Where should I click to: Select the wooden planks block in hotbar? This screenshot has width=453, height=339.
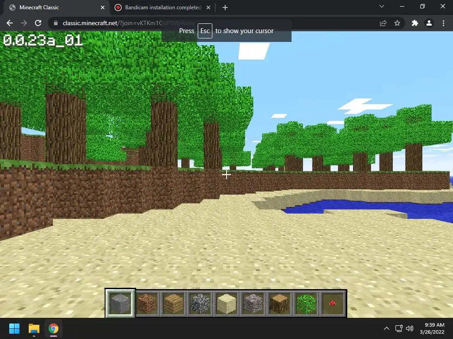tap(173, 303)
